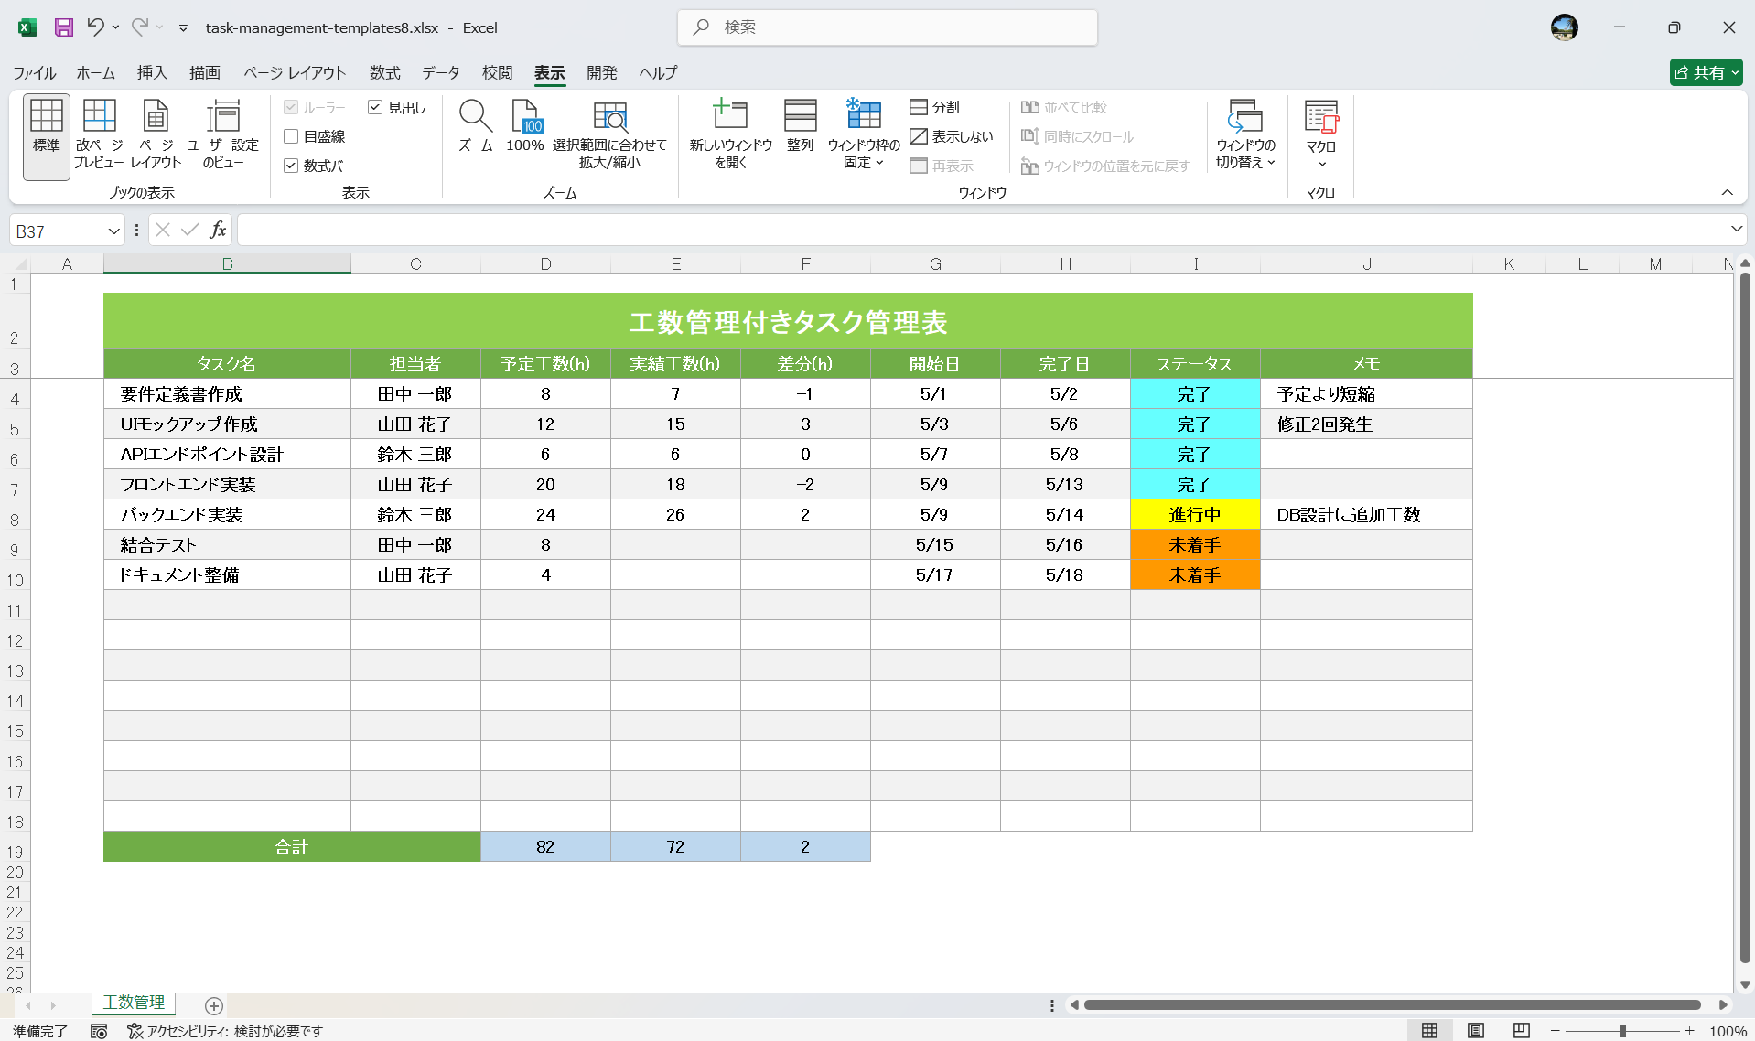Viewport: 1755px width, 1041px height.
Task: Click the 進行中 status cell
Action: pos(1195,515)
